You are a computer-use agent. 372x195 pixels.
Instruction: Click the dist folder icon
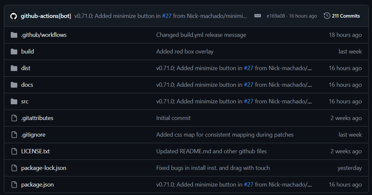tap(14, 68)
